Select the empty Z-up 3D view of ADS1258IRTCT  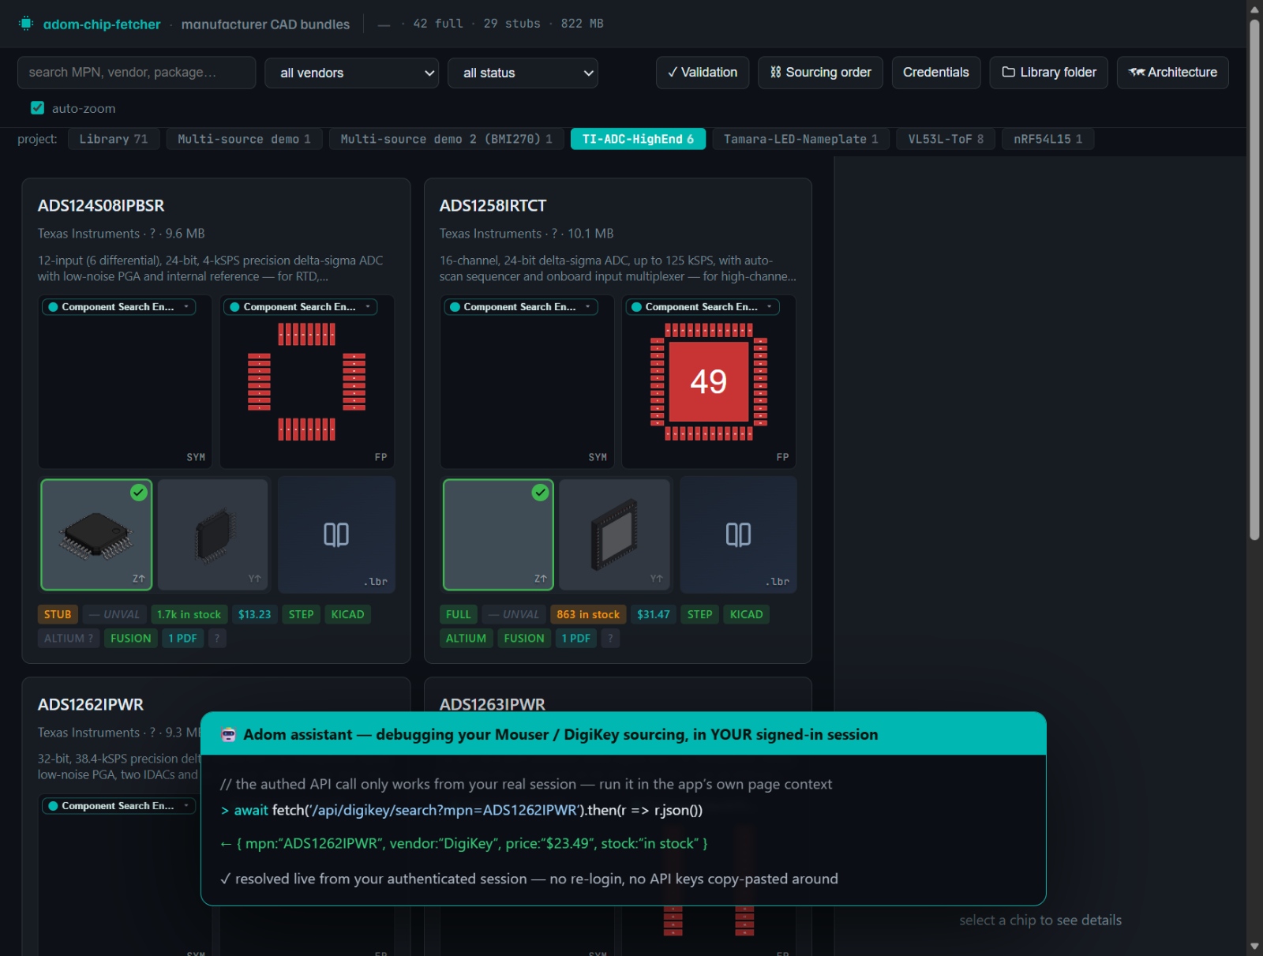(x=498, y=534)
